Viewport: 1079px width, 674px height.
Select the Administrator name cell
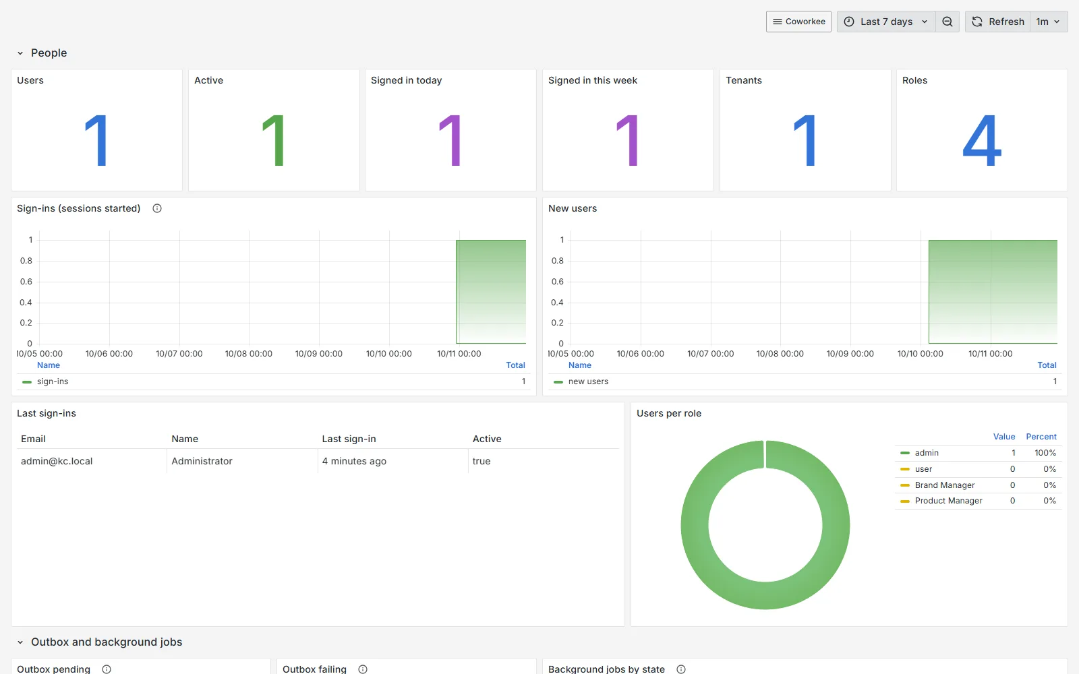(x=242, y=461)
